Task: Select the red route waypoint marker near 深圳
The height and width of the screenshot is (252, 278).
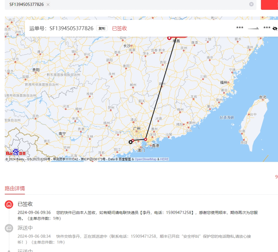Action: click(x=145, y=140)
